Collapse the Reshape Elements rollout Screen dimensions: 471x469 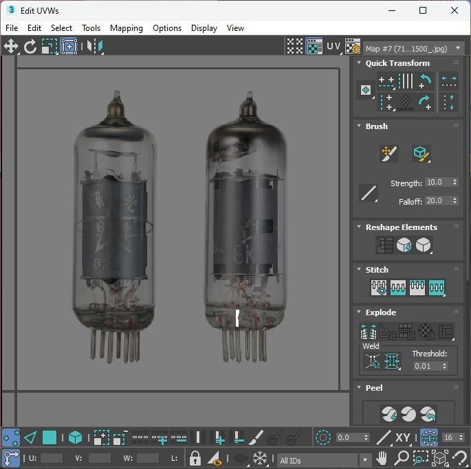coord(359,227)
